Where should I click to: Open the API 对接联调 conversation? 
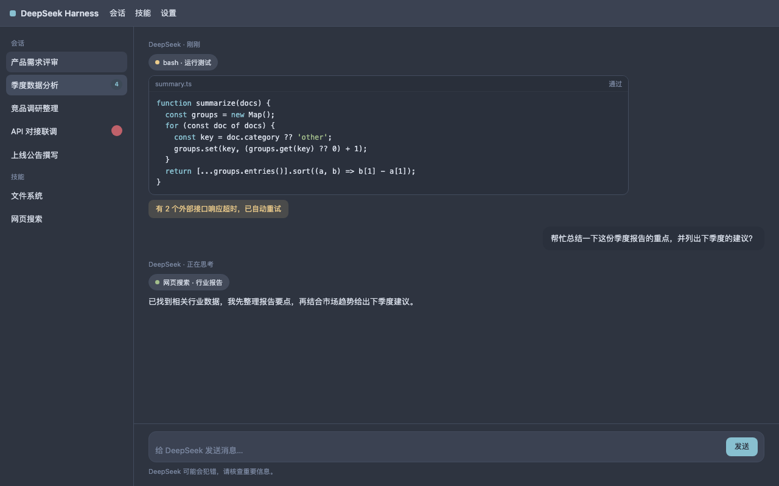click(x=66, y=131)
